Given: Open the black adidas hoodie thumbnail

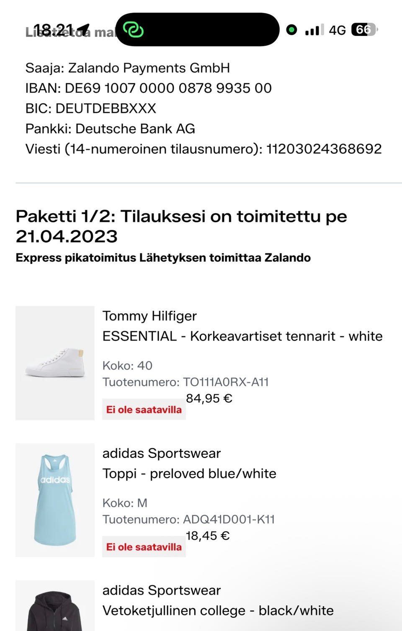Looking at the screenshot, I should 55,606.
